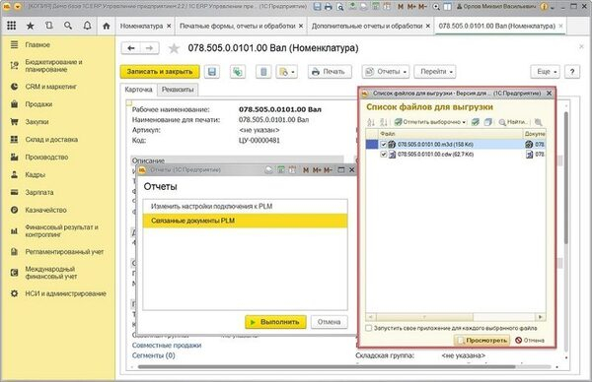Open global search magnifier icon
Viewport: 592px width, 382px height.
click(68, 26)
